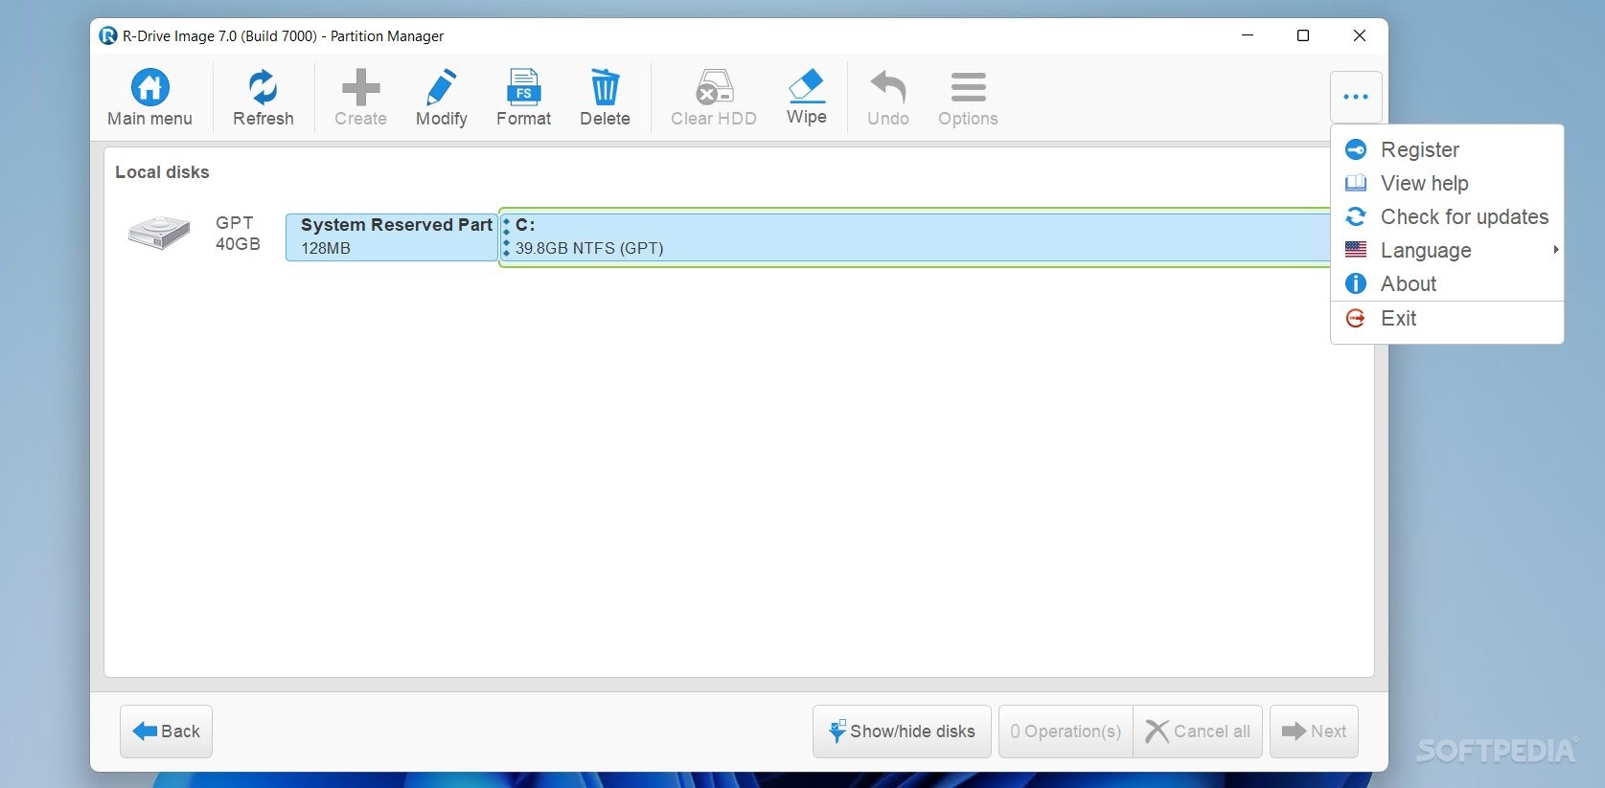1605x788 pixels.
Task: Go to the Main menu
Action: 149,98
